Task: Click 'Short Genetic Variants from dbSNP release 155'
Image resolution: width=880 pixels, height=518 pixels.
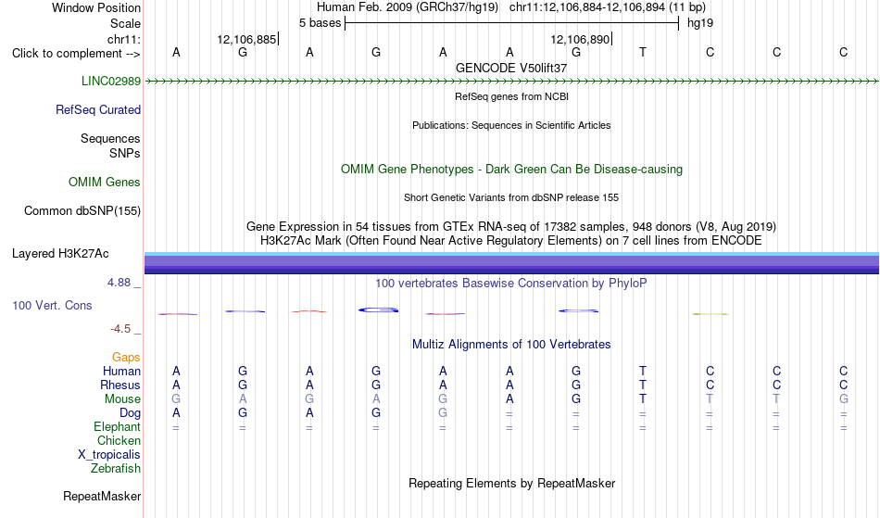Action: point(511,197)
